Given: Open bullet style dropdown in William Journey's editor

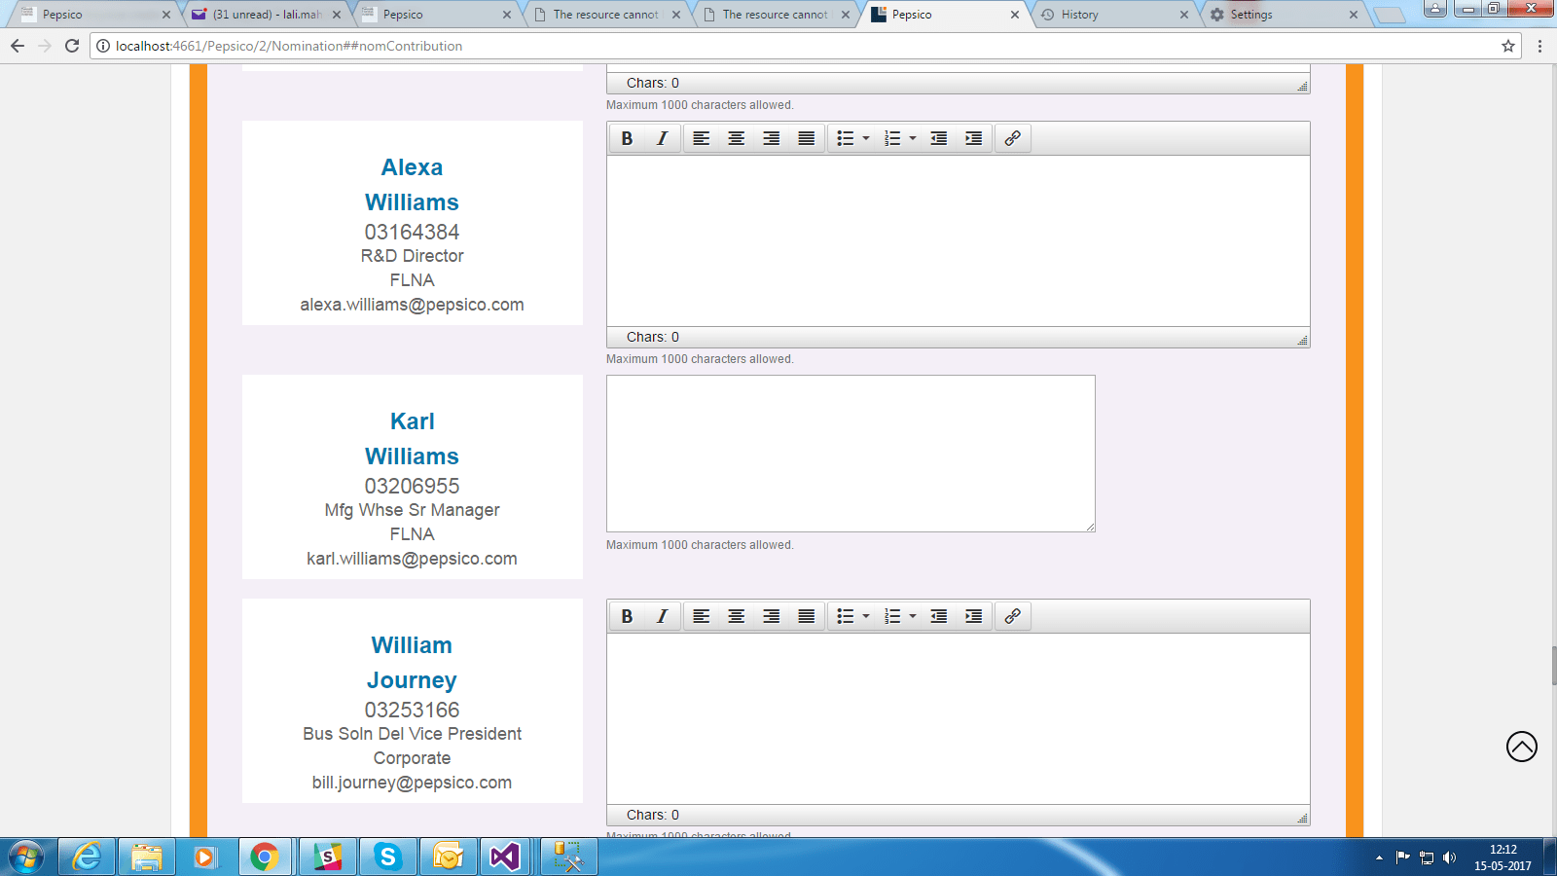Looking at the screenshot, I should coord(866,616).
